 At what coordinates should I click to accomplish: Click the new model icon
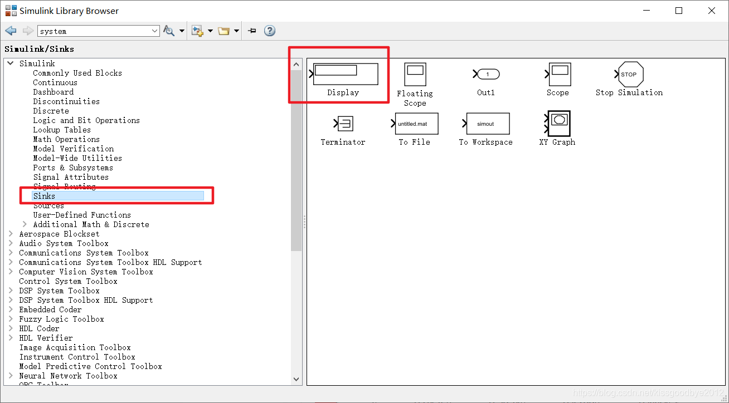[197, 31]
